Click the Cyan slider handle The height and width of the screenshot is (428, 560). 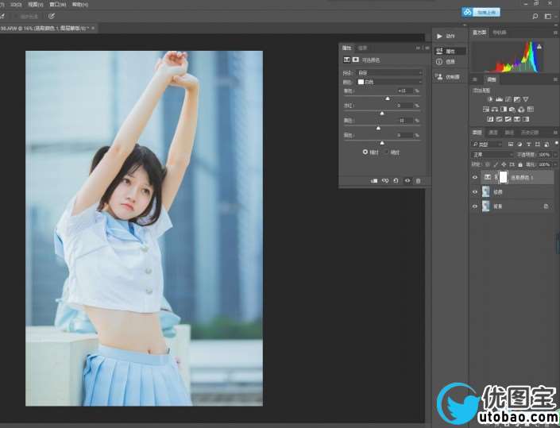(387, 98)
